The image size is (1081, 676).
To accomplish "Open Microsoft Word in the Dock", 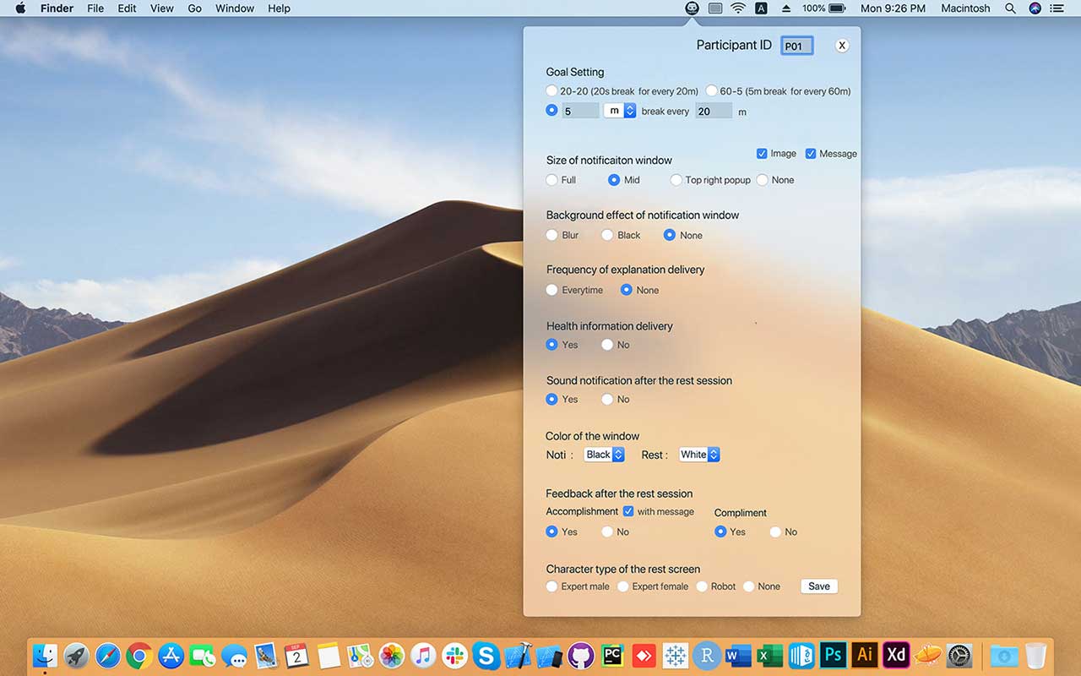I will pos(738,655).
